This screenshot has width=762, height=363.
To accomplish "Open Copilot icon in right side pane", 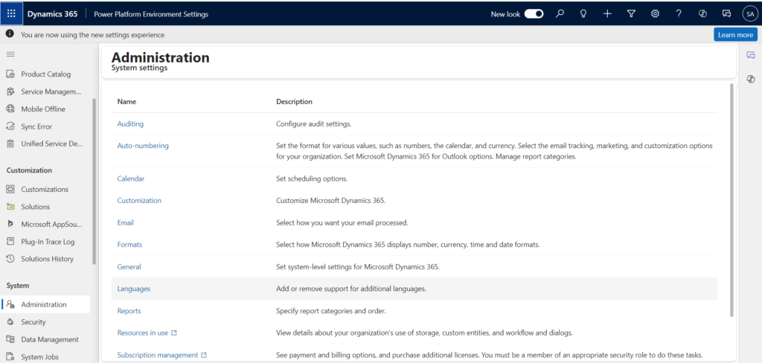I will [x=751, y=79].
